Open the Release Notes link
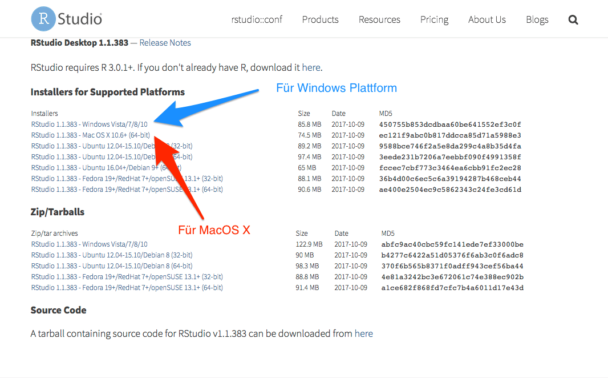Viewport: 608px width, 378px height. 165,43
